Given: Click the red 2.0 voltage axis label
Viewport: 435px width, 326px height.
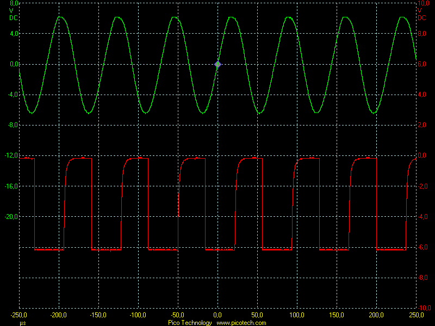Looking at the screenshot, I should (422, 125).
